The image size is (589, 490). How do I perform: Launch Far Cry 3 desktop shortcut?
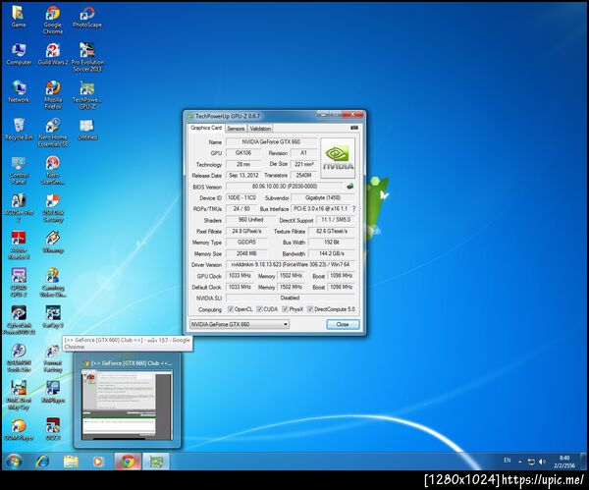[53, 317]
